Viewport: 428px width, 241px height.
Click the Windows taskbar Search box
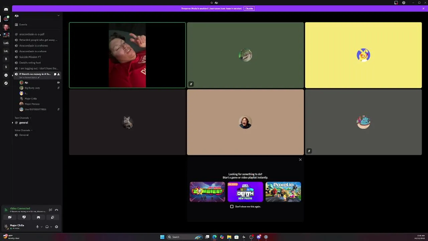tap(184, 237)
